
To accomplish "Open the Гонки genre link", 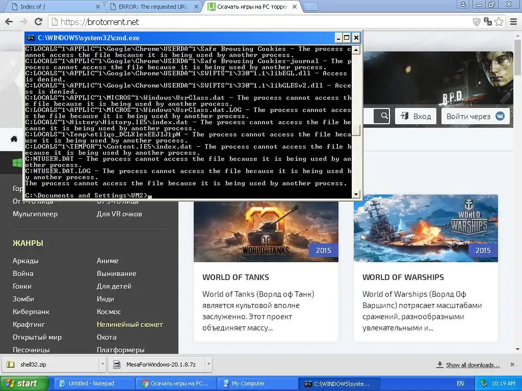I will (22, 286).
